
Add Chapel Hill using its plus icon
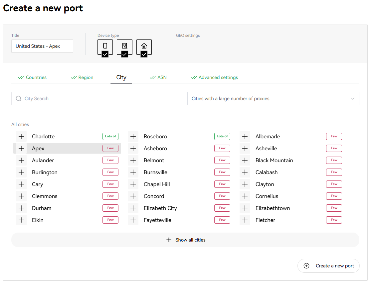coord(133,184)
